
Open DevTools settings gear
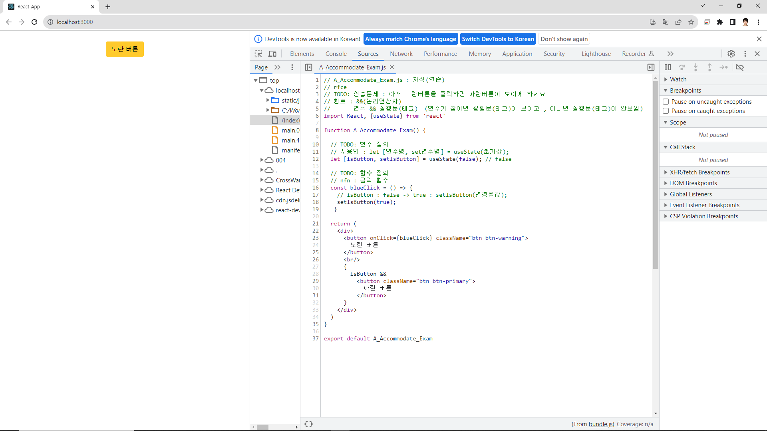click(x=731, y=54)
